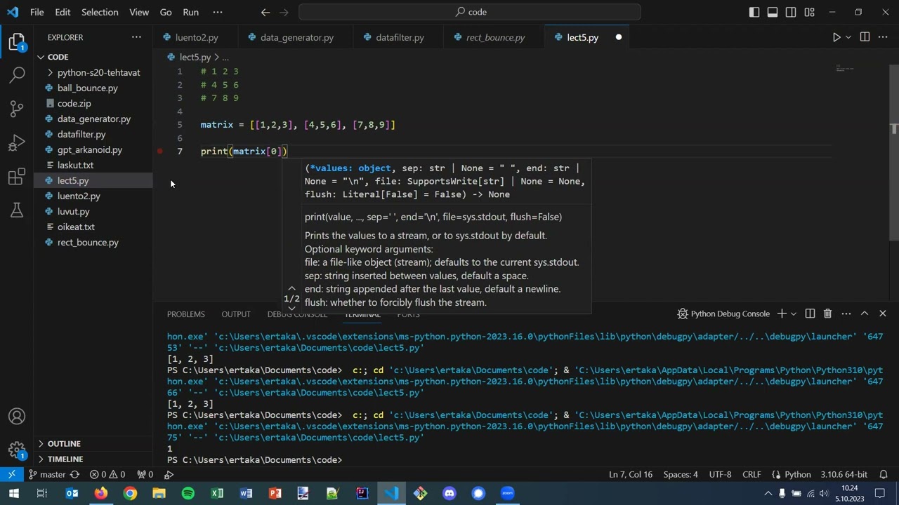Open the Testing flask view
Image resolution: width=899 pixels, height=505 pixels.
17,210
